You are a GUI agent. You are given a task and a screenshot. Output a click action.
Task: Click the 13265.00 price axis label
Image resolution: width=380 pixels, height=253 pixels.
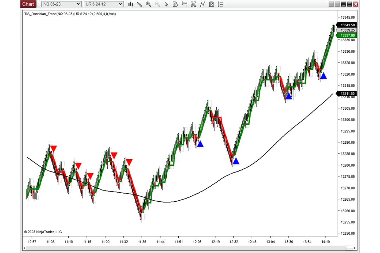pyautogui.click(x=348, y=199)
